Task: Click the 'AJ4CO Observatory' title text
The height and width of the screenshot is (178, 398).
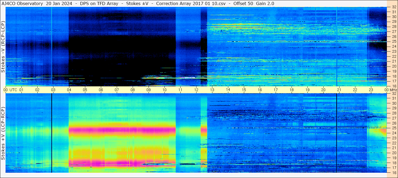Action: [22, 3]
